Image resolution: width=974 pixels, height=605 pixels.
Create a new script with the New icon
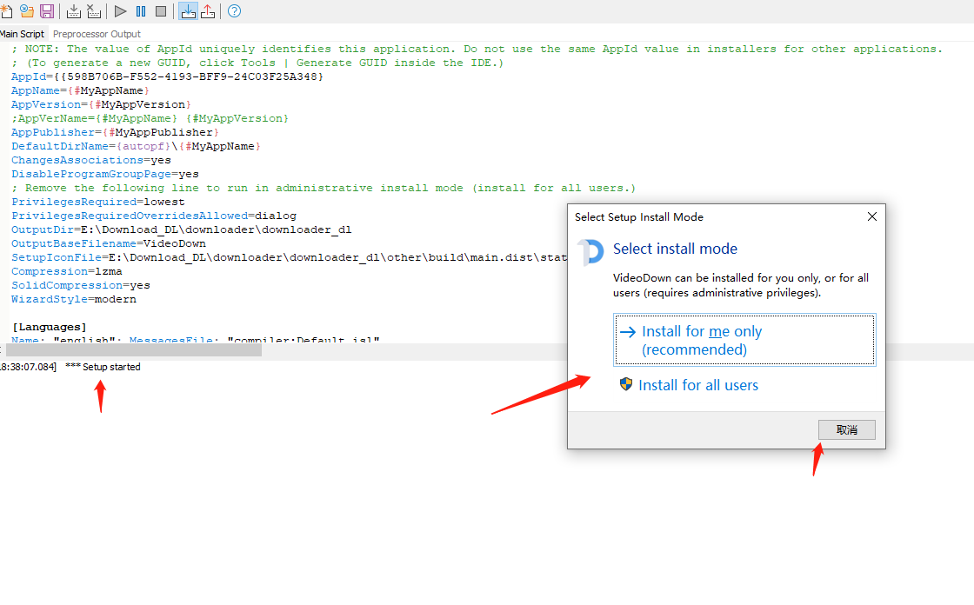click(6, 11)
